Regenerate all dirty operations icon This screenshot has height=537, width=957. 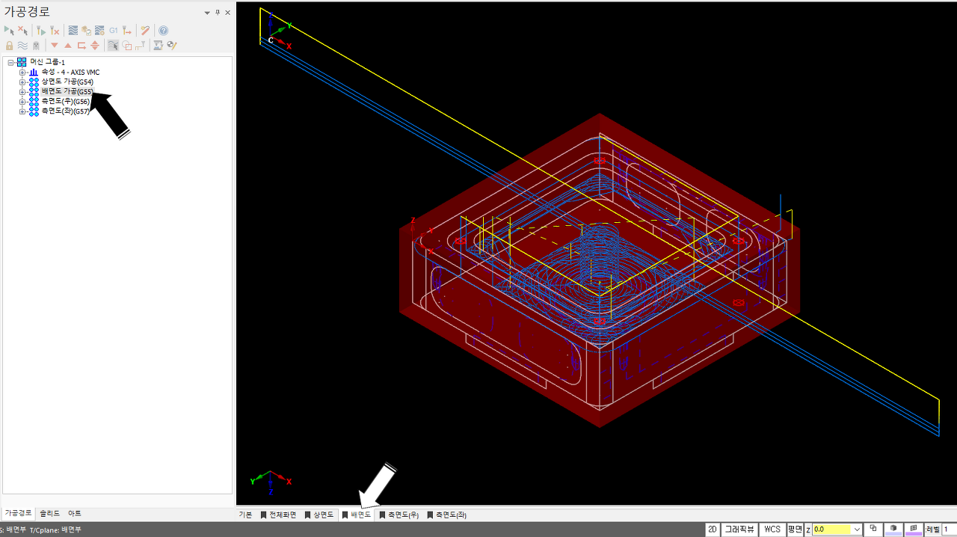pyautogui.click(x=55, y=31)
